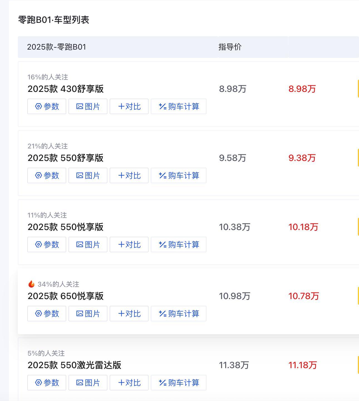Screen dimensions: 359x401
Task: Select the 2025款-零跑B01 header
Action: point(56,47)
